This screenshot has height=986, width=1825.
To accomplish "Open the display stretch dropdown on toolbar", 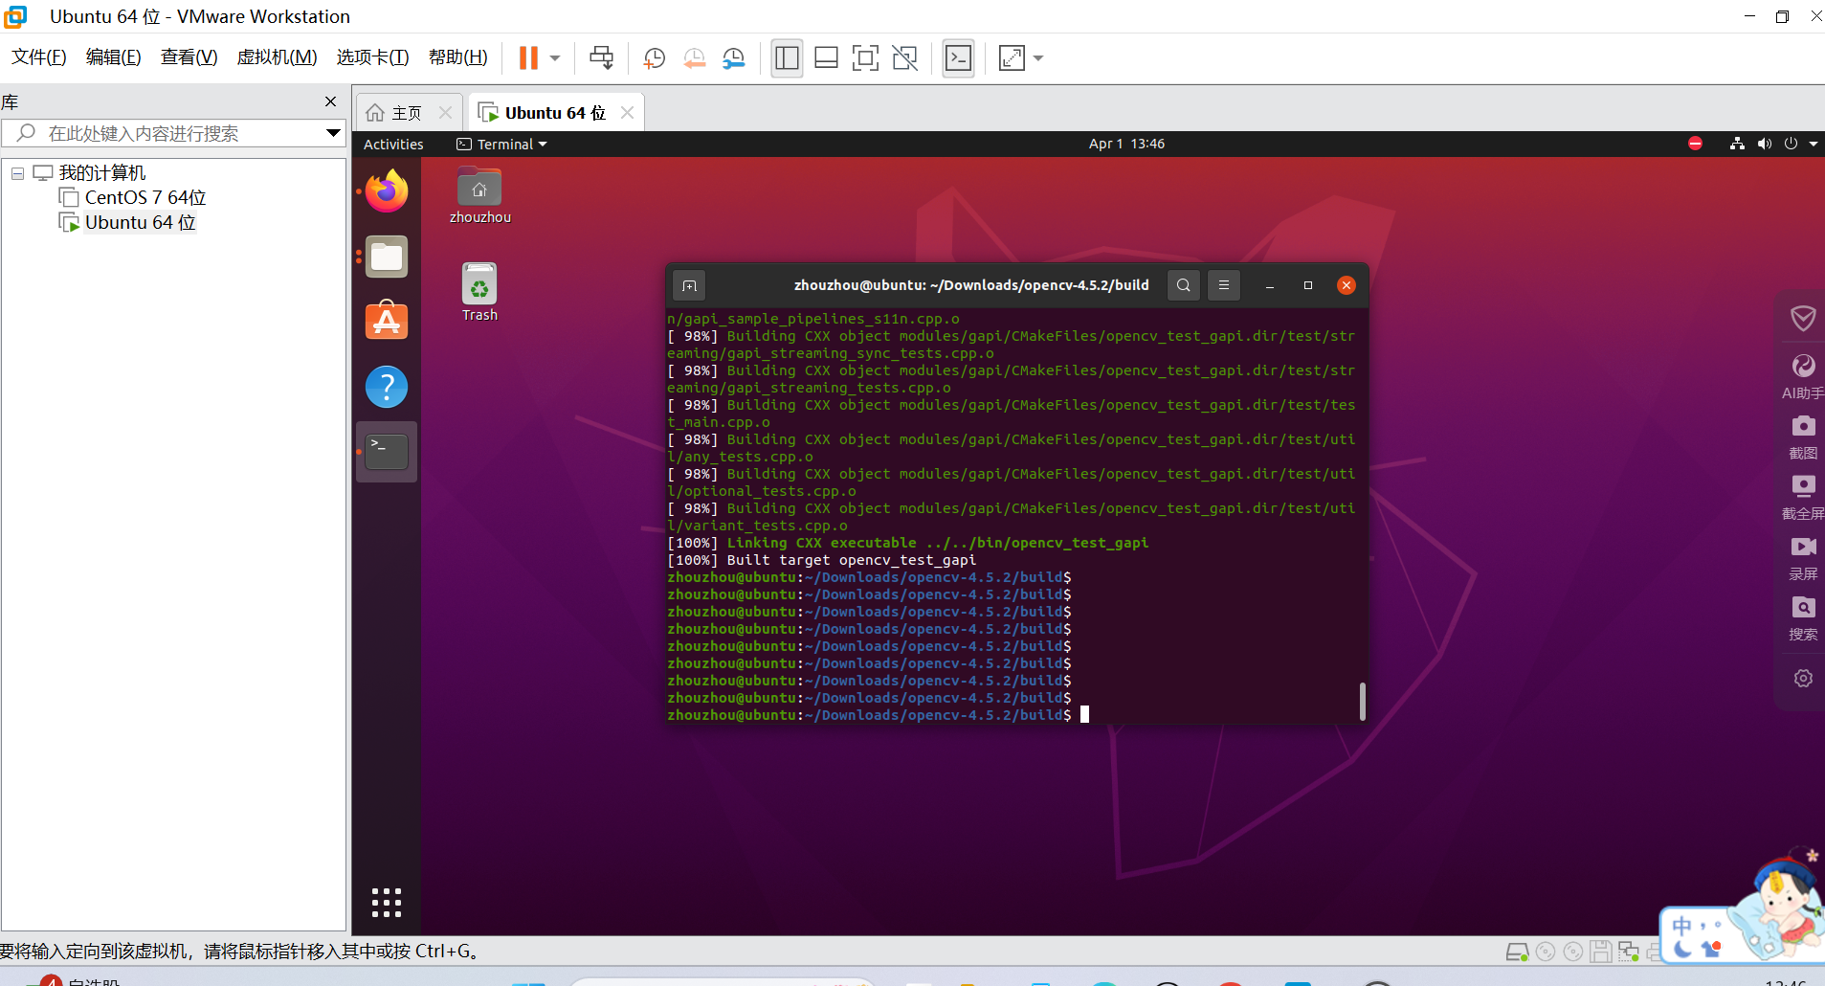I will (1038, 57).
